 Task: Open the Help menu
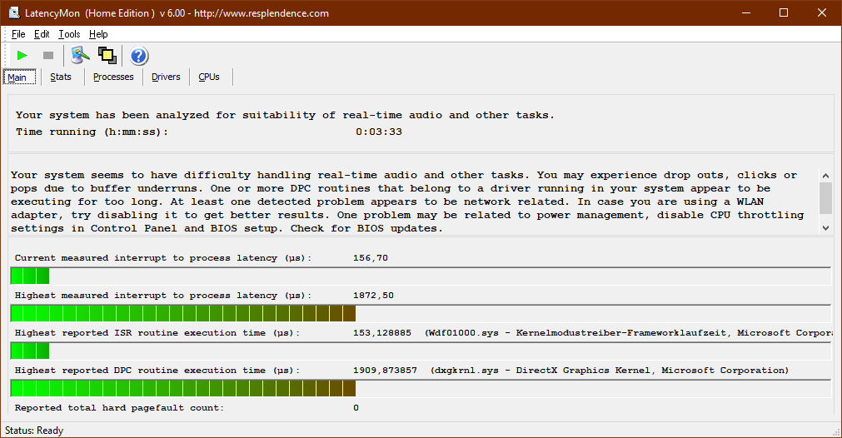[x=98, y=34]
